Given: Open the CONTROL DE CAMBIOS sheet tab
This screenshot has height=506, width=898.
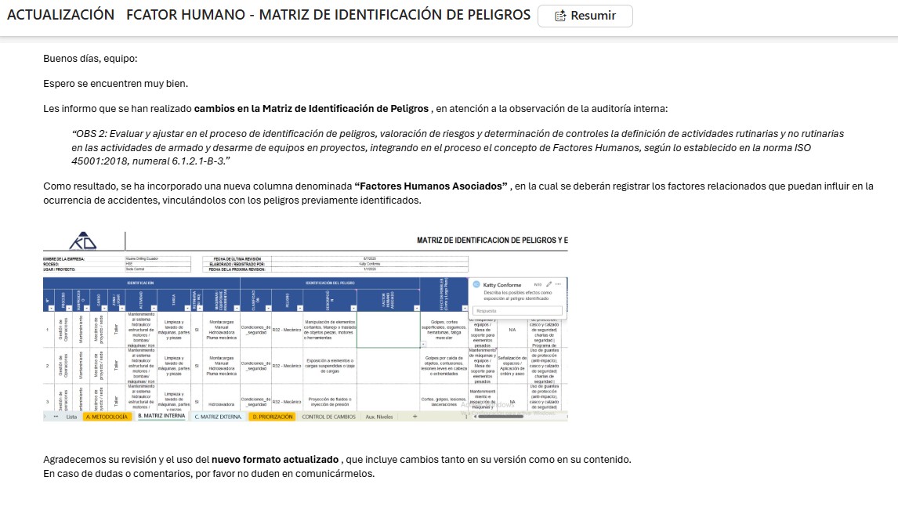Looking at the screenshot, I should [328, 417].
